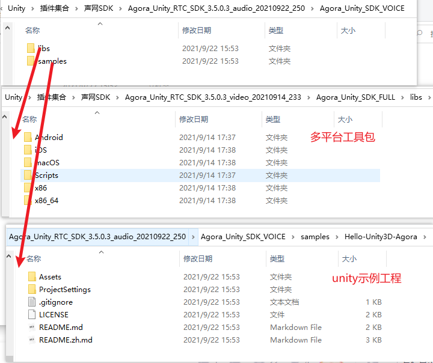Click the README.zh.md markdown file icon

coord(32,340)
